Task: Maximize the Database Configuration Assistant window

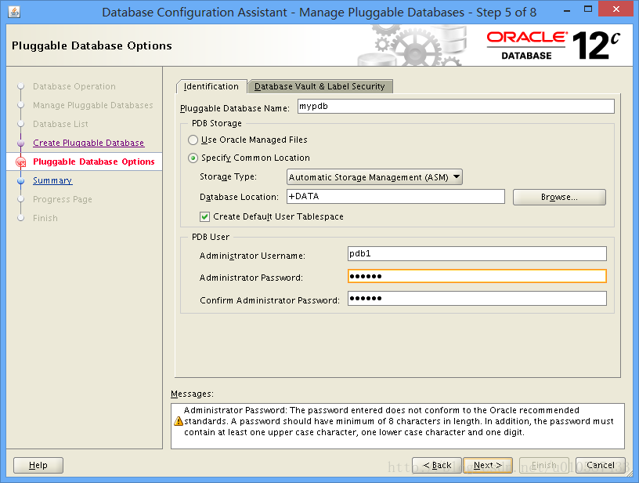Action: pos(587,9)
